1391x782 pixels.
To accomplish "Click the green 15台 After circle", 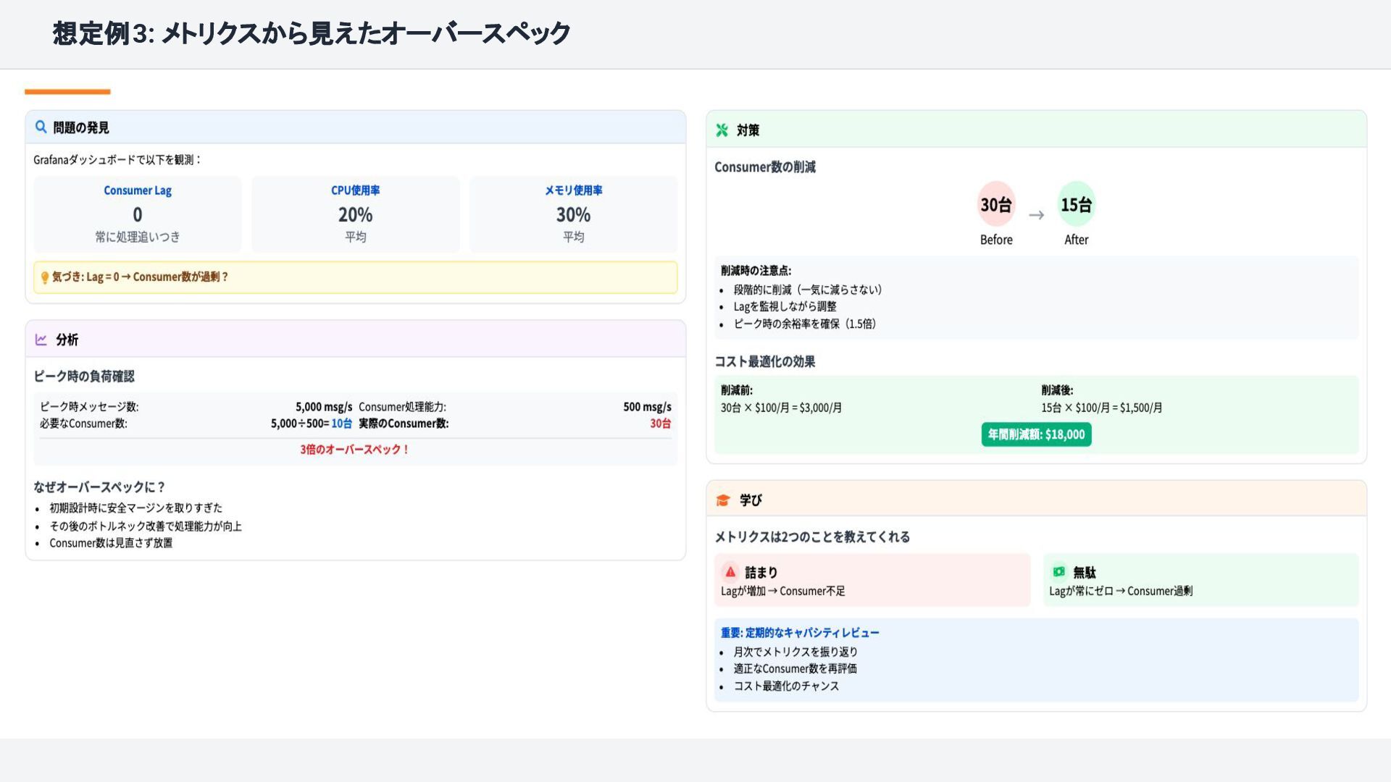I will pyautogui.click(x=1076, y=205).
